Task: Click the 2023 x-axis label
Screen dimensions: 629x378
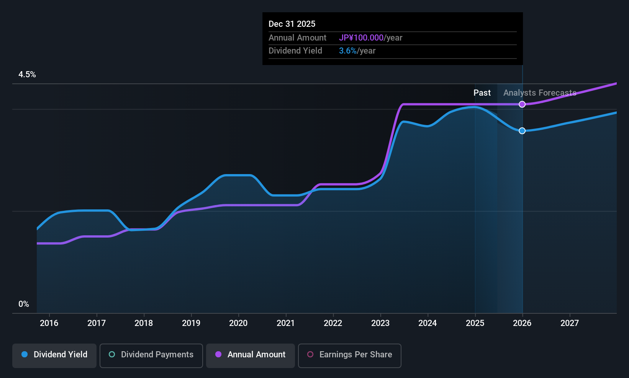Action: [x=380, y=323]
